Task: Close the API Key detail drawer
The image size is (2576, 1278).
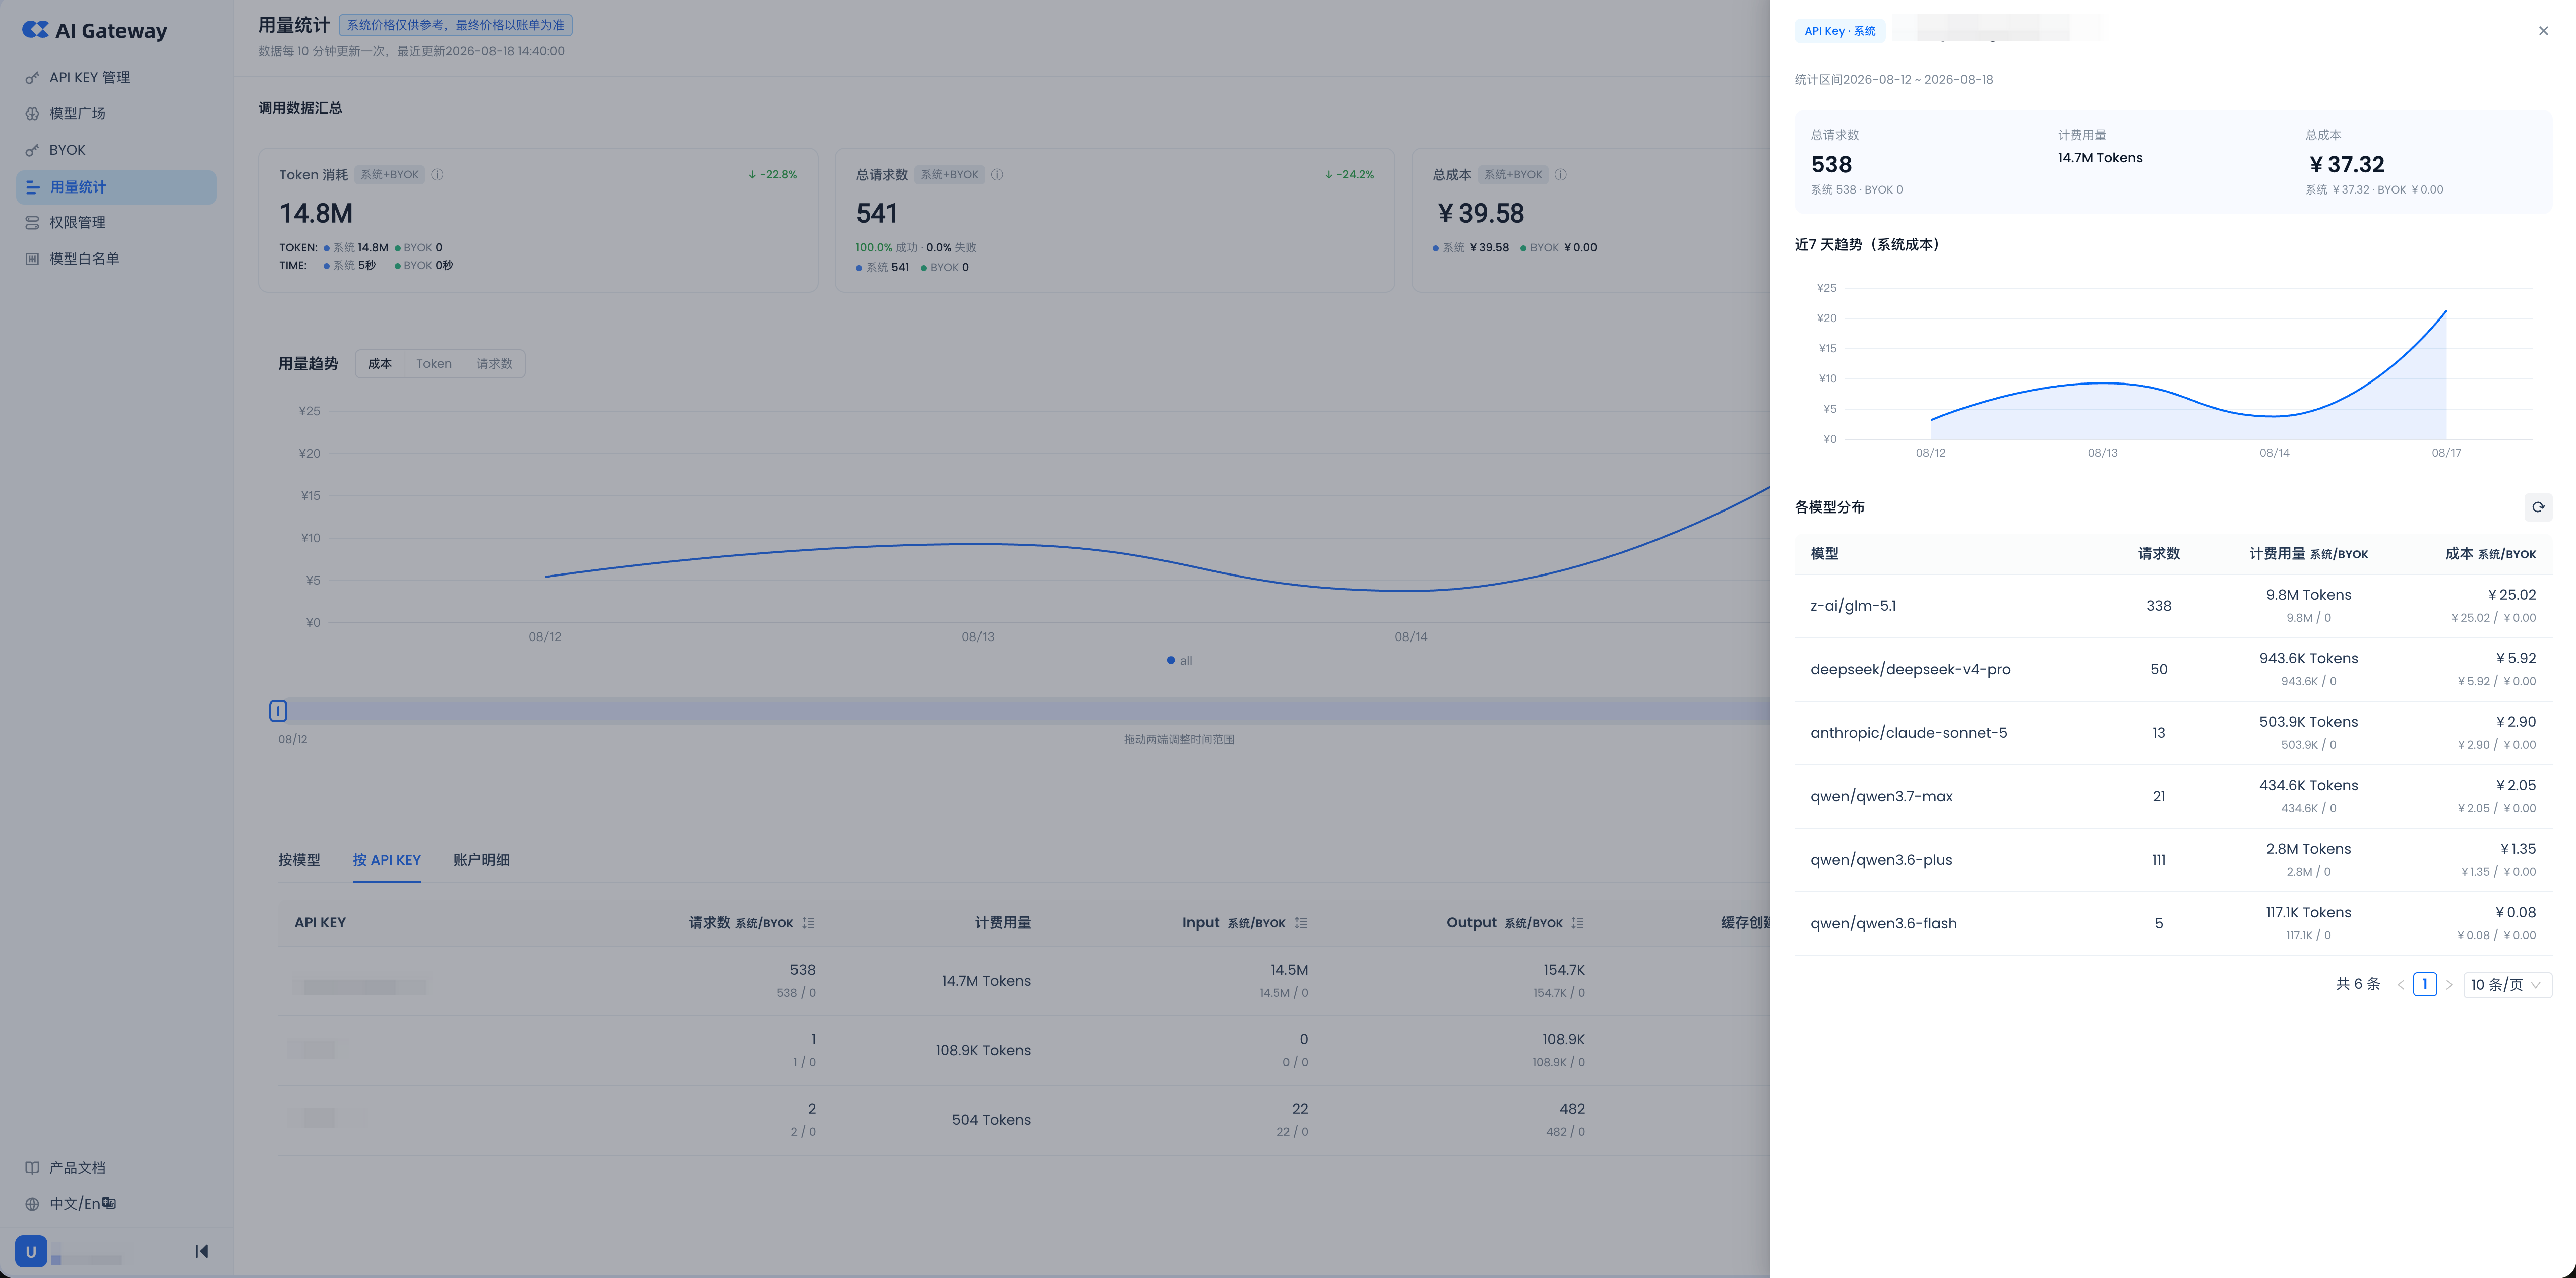Action: pyautogui.click(x=2543, y=31)
